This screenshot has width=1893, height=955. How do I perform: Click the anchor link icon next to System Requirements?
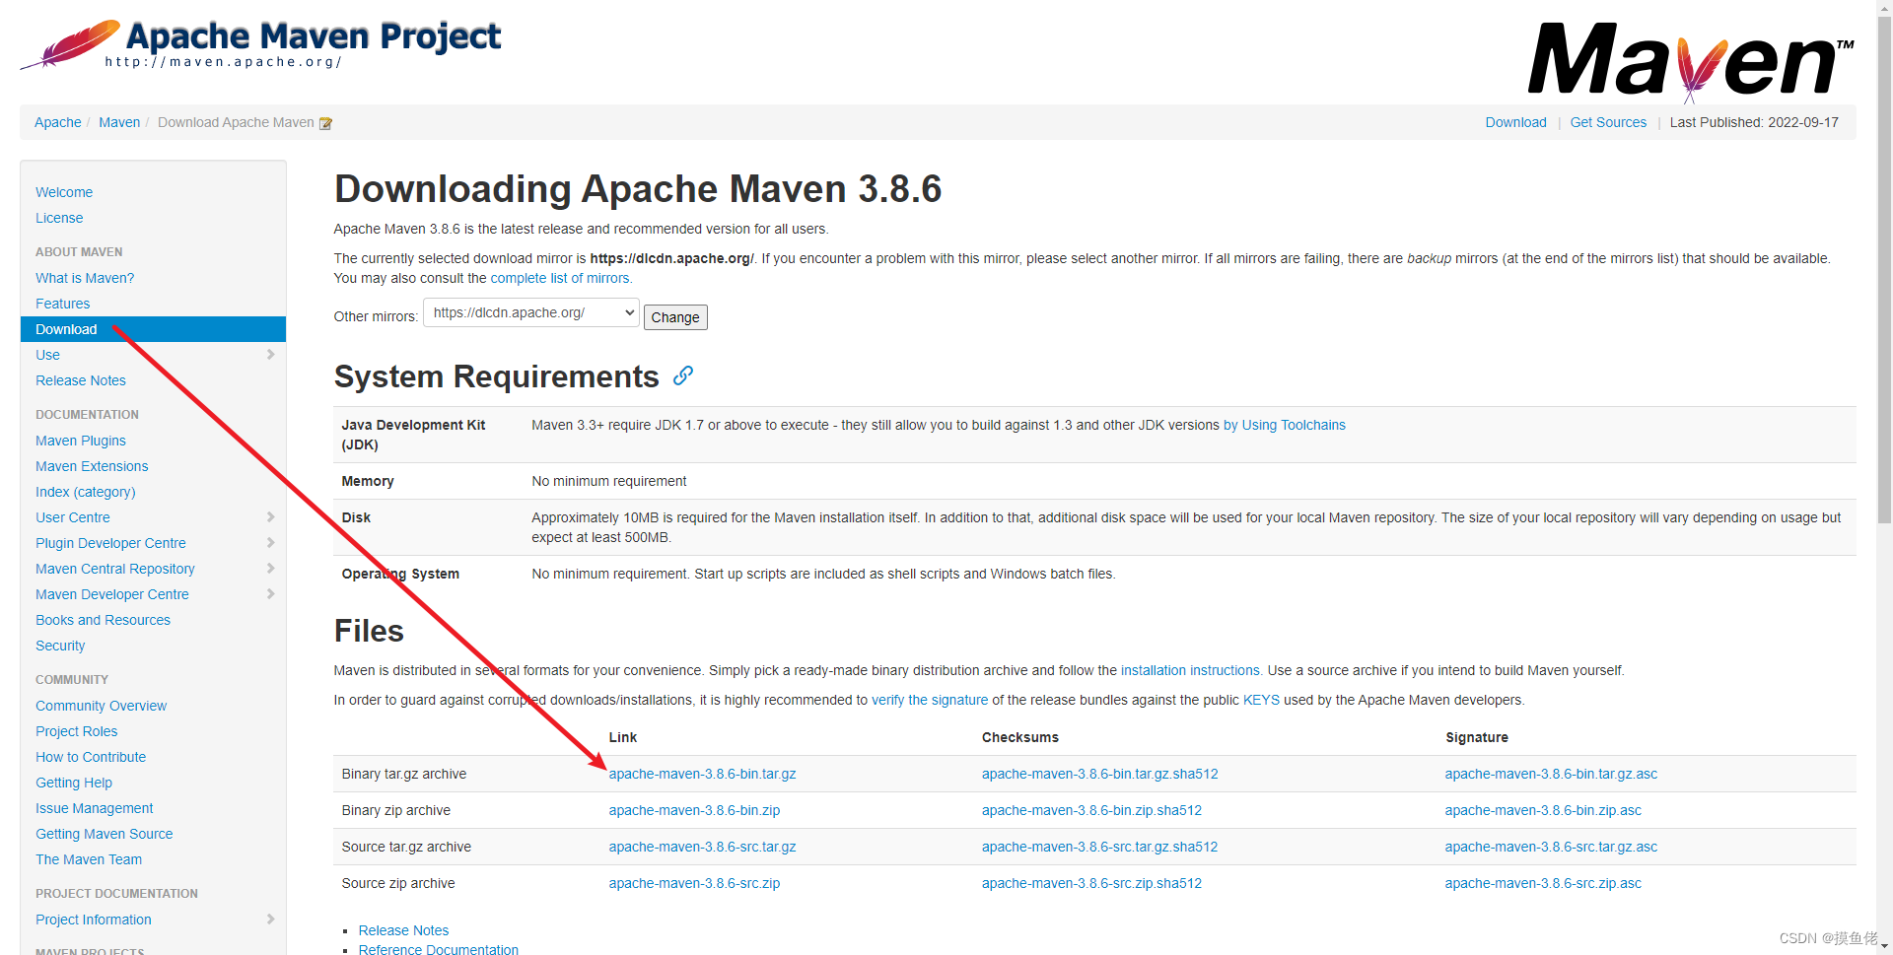(683, 376)
